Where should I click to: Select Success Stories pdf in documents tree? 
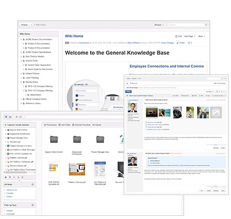[x=19, y=166]
